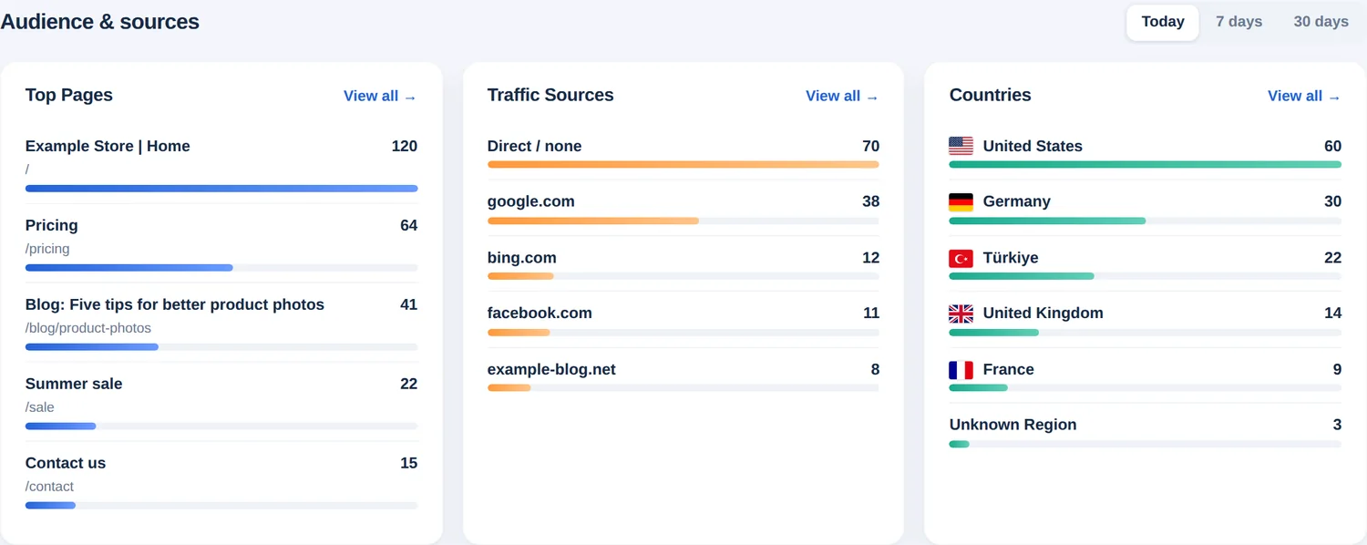Select the Direct / none source

534,146
